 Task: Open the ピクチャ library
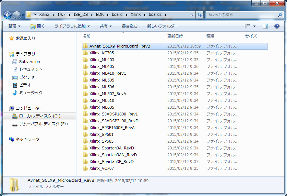tap(27, 77)
